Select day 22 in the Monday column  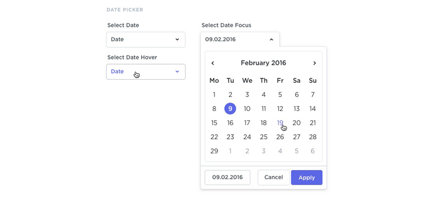tap(214, 137)
